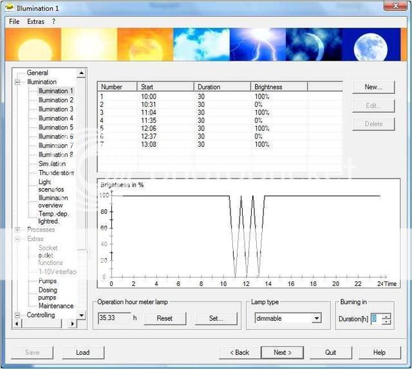Select row 3 starting at 11:04
This screenshot has height=369, width=412.
tap(193, 113)
